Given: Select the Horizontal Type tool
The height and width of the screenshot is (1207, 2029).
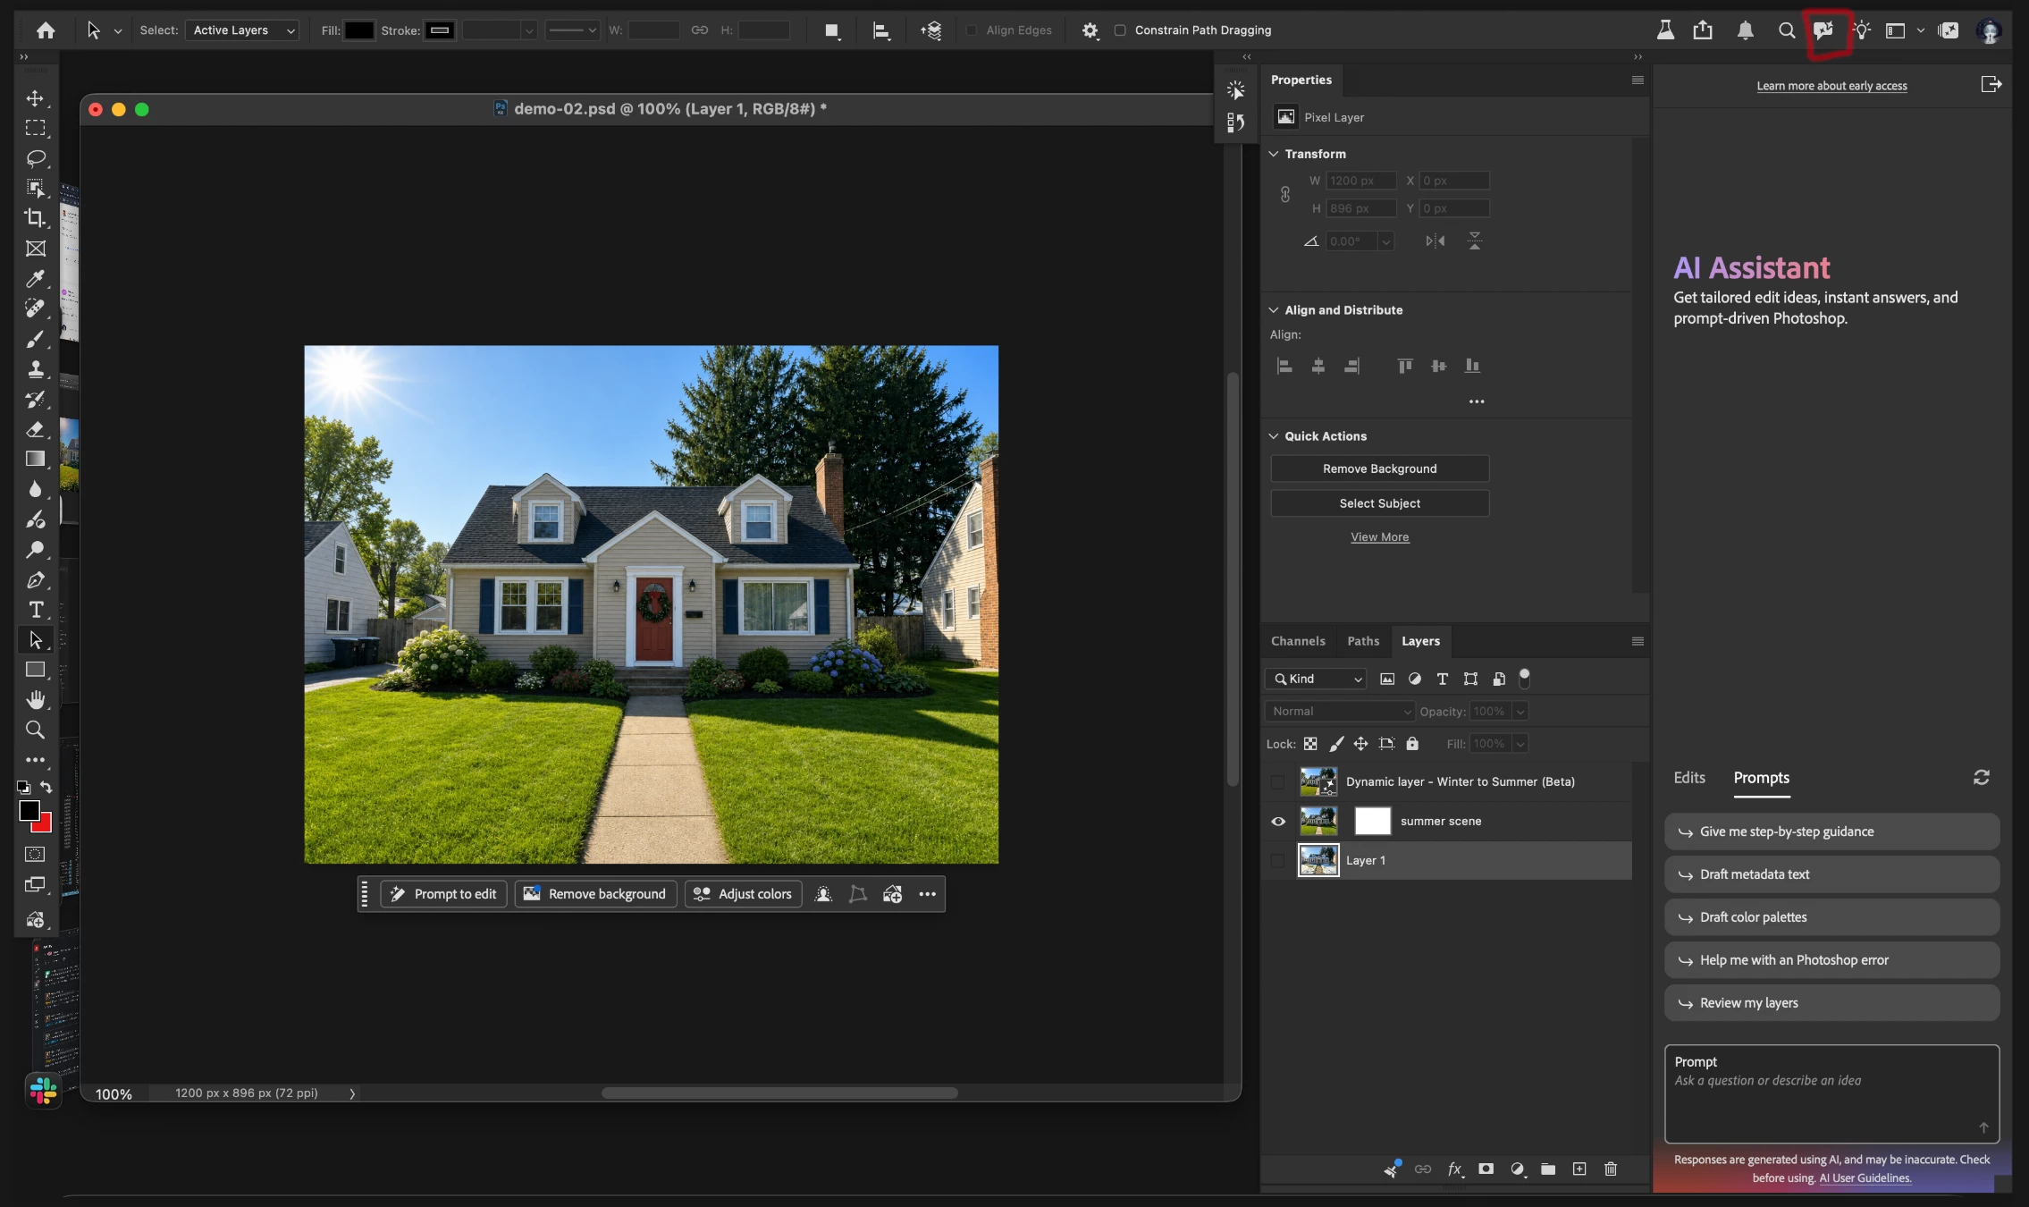Looking at the screenshot, I should click(35, 610).
